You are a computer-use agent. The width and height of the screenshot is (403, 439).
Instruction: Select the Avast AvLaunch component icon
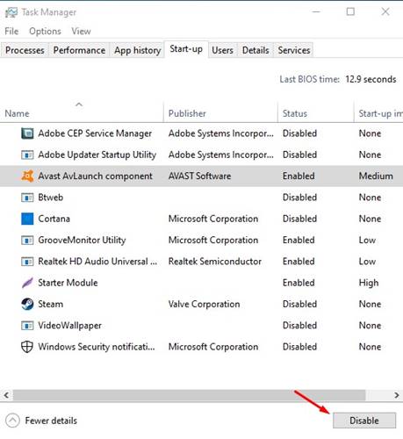27,176
